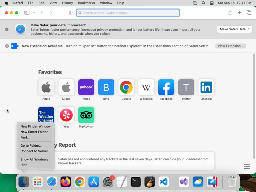Open the Wikipedia favorite
Screen dimensions: 256x192
pyautogui.click(x=146, y=87)
